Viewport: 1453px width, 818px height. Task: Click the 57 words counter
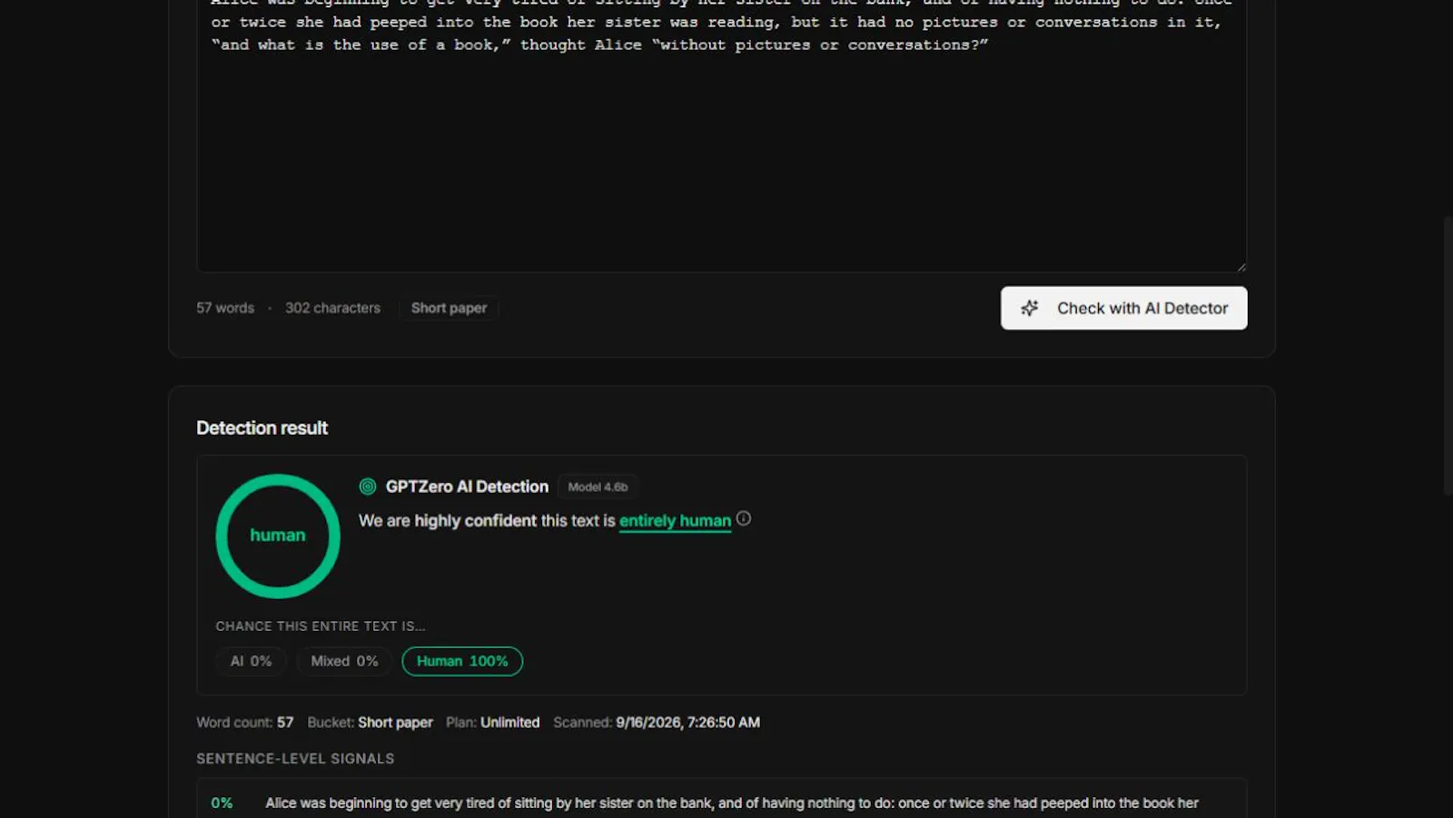(225, 308)
